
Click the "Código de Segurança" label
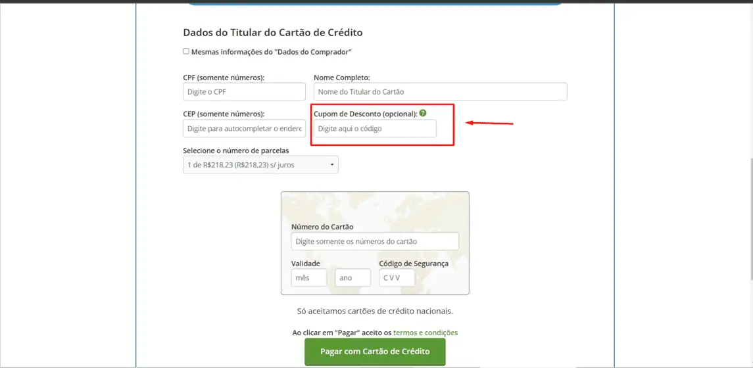(x=414, y=264)
